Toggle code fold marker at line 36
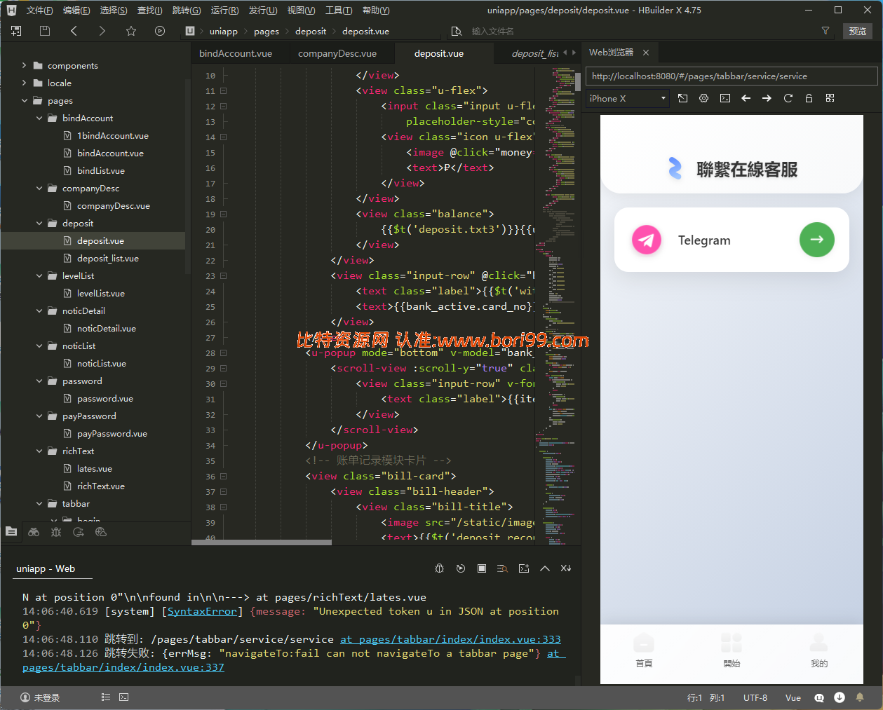The image size is (883, 710). 223,476
